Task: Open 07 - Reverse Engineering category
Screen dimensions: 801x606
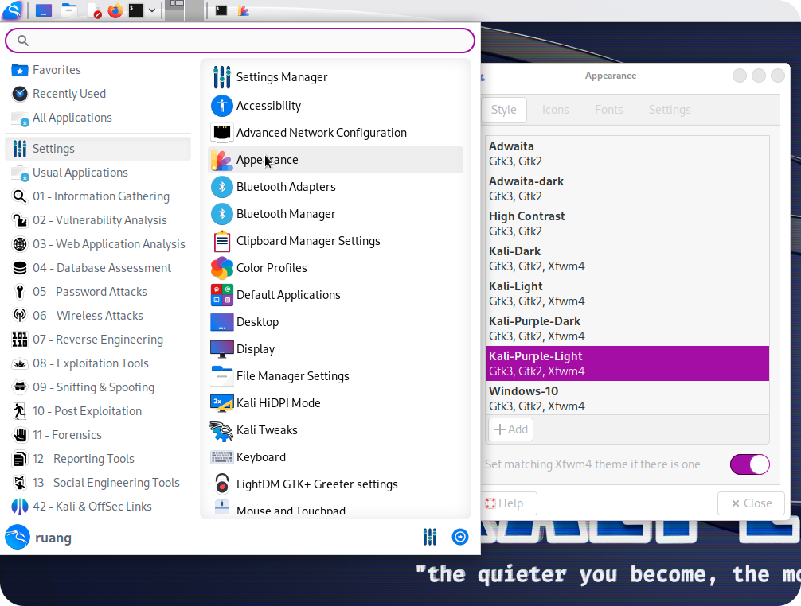Action: coord(98,340)
